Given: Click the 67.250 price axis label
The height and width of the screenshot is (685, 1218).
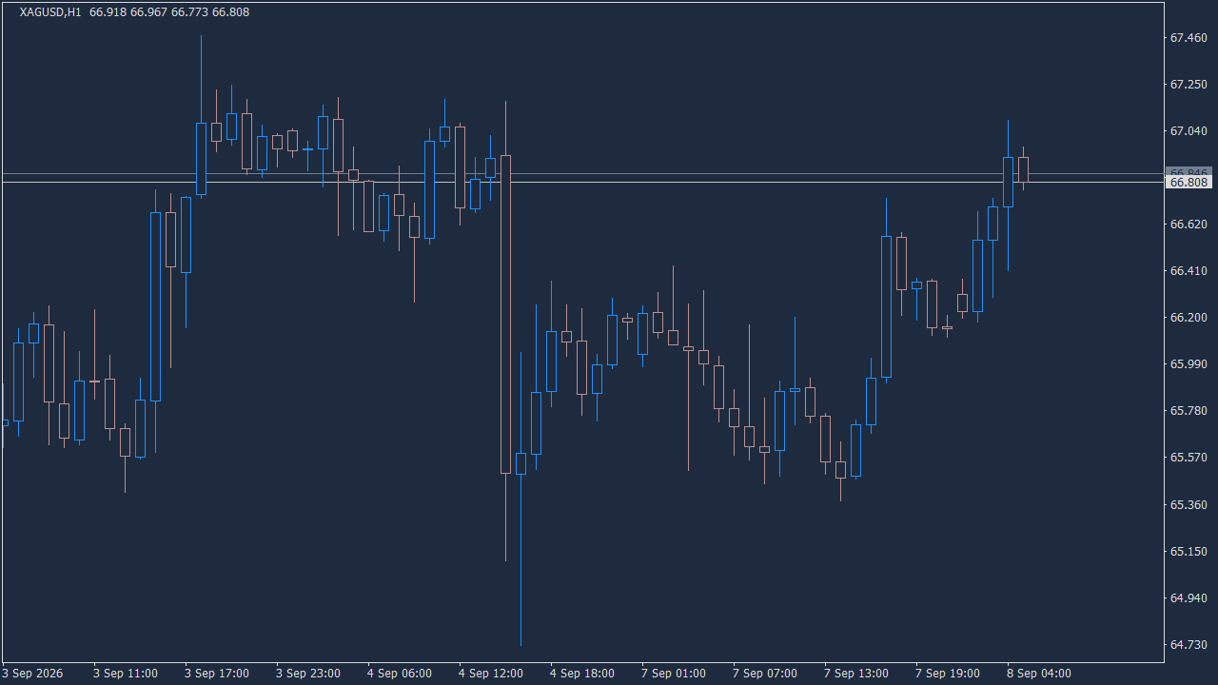Looking at the screenshot, I should [1189, 85].
